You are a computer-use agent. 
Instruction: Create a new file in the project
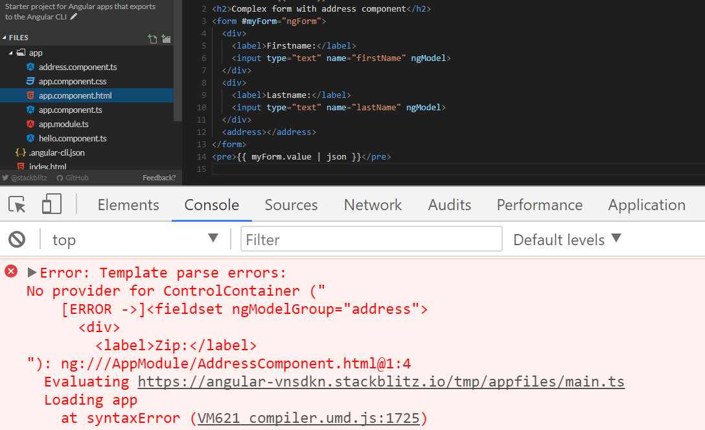click(x=153, y=38)
